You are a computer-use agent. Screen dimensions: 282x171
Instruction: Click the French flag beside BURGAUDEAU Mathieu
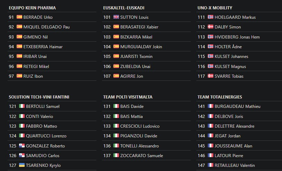pyautogui.click(x=211, y=106)
